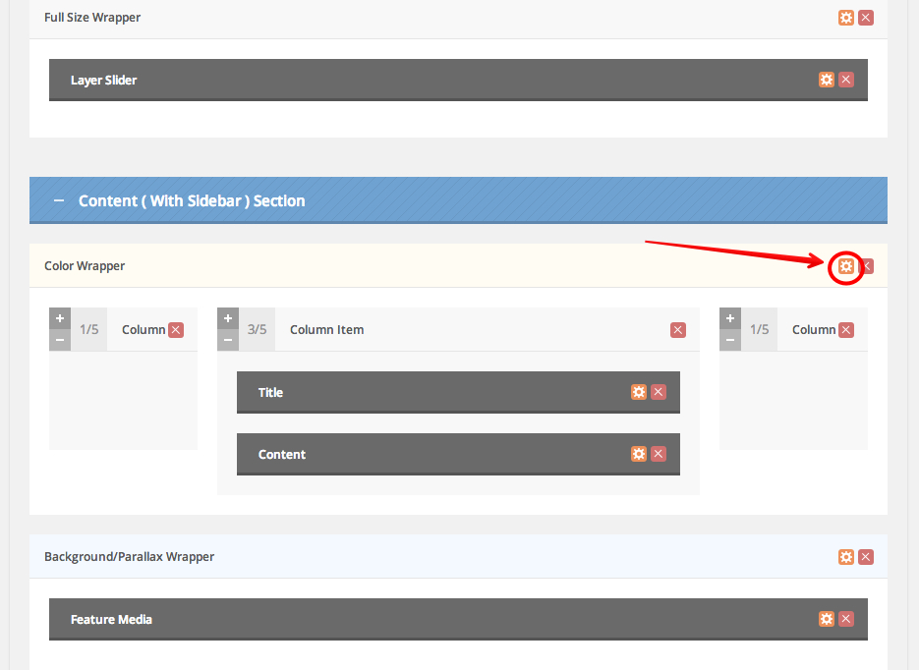Select the Feature Media bar

click(393, 619)
